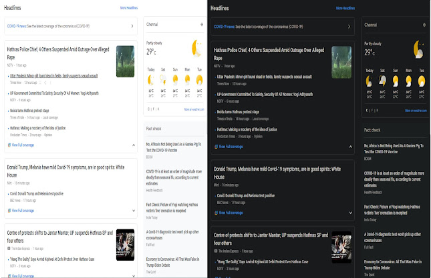431x278 pixels.
Task: Open 'Picture of Yogi watching Hathras' fact check, light panel
Action: [172, 207]
